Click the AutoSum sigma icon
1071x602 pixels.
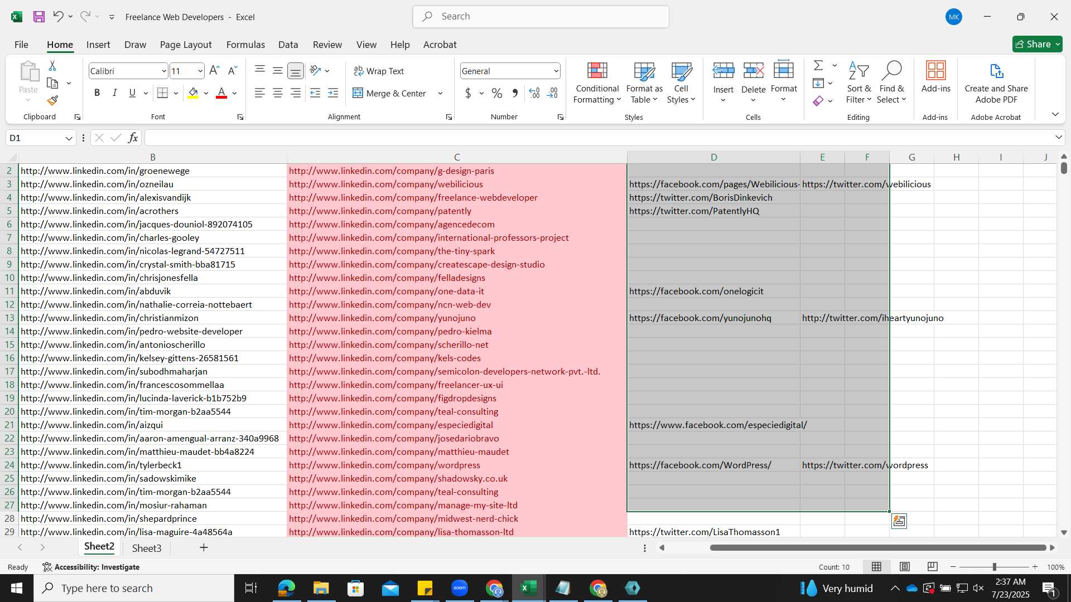pyautogui.click(x=818, y=65)
